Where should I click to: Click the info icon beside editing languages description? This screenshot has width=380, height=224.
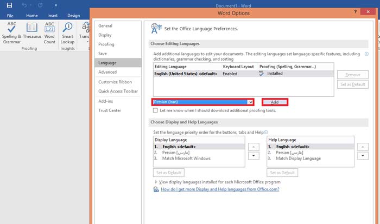click(x=367, y=54)
